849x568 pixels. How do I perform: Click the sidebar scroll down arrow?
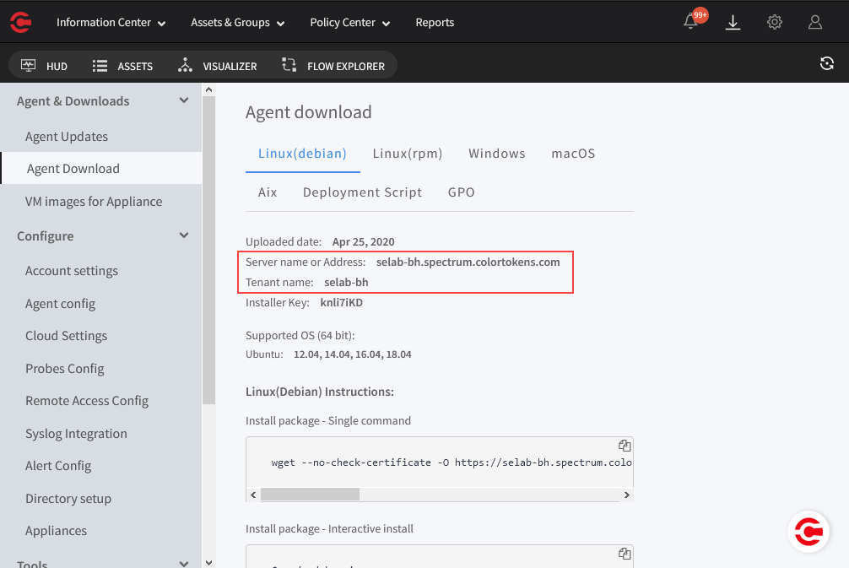209,563
